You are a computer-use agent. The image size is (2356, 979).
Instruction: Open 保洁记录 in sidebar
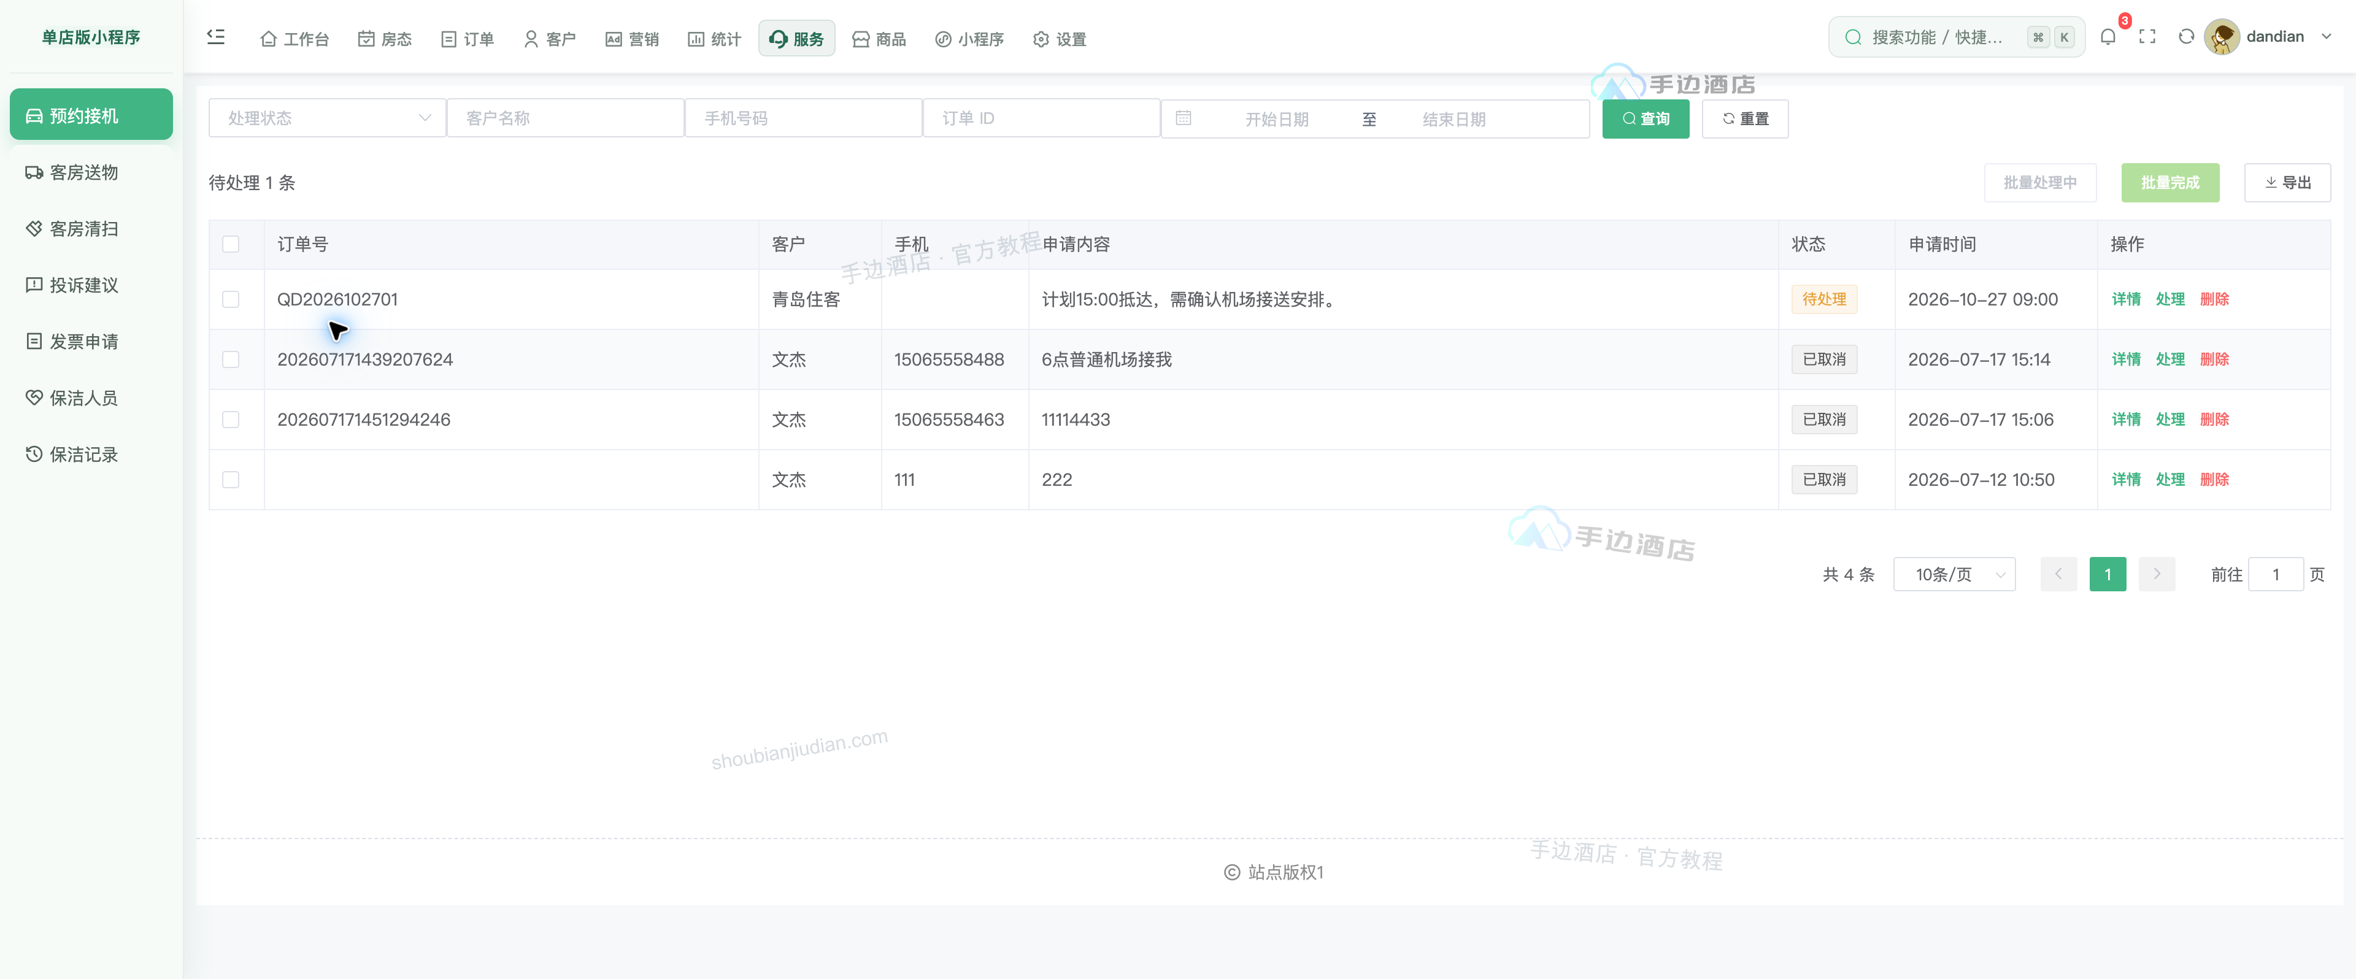point(91,455)
